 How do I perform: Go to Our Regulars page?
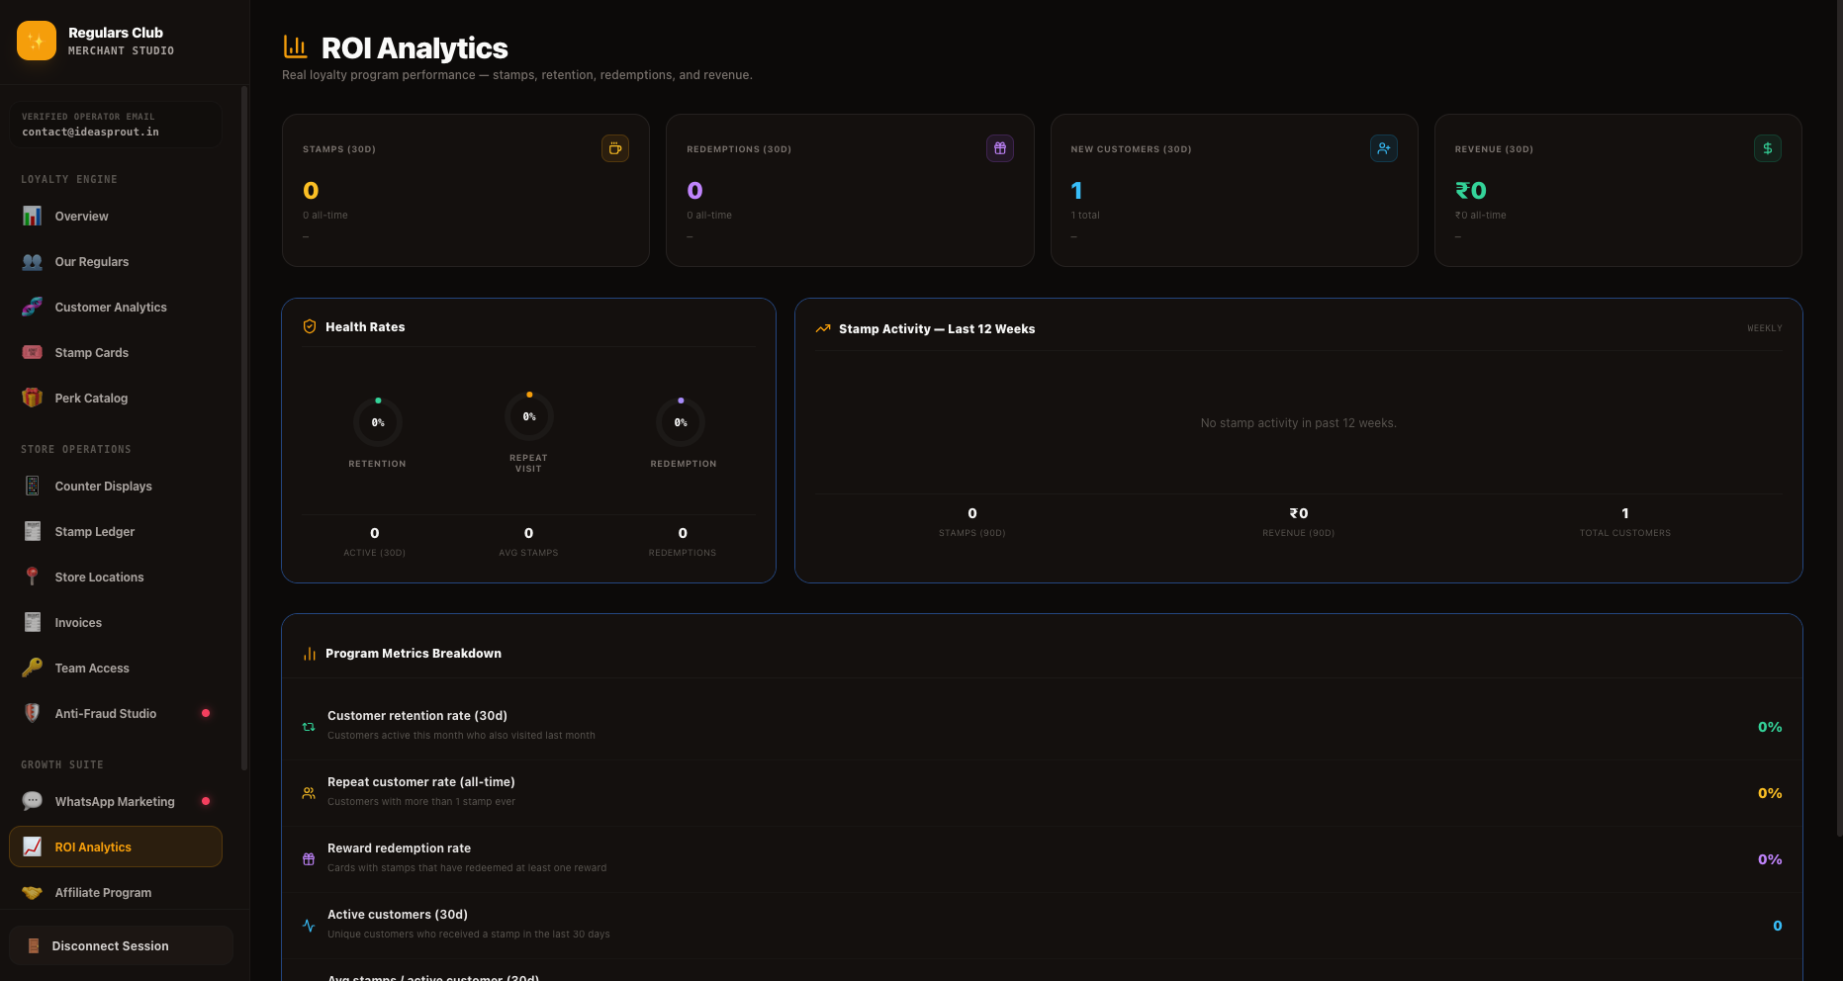[116, 261]
